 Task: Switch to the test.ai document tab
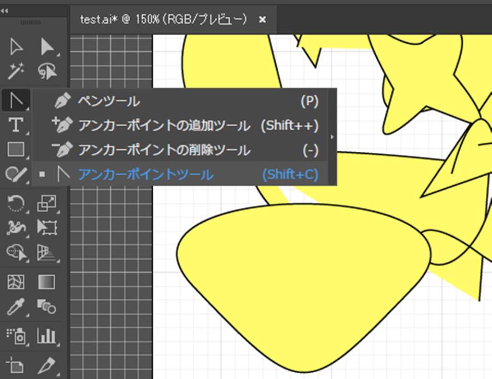[163, 19]
